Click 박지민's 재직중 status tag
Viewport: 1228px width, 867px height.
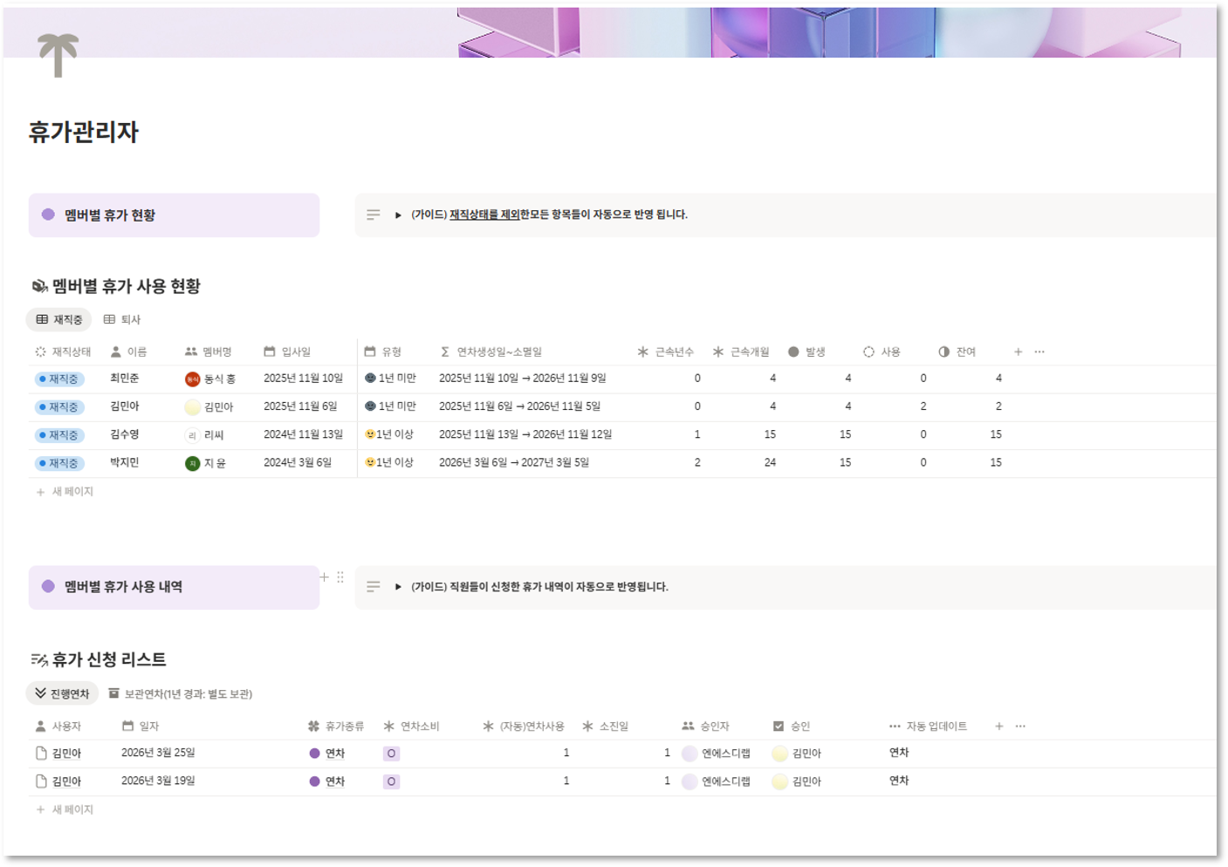pos(59,464)
